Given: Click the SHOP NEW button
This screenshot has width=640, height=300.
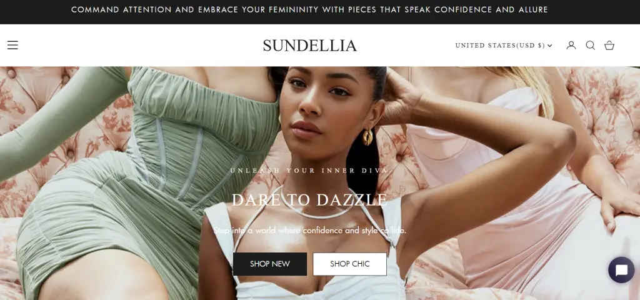Looking at the screenshot, I should (x=270, y=264).
